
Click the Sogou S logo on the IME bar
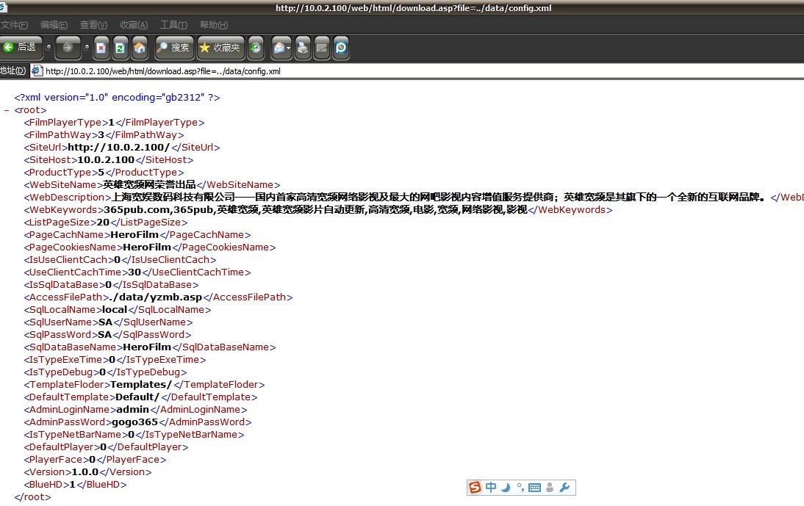click(x=475, y=488)
